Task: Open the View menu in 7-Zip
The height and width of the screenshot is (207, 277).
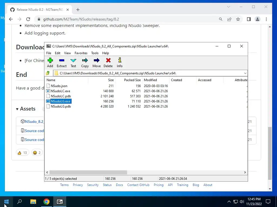Action: 67,53
